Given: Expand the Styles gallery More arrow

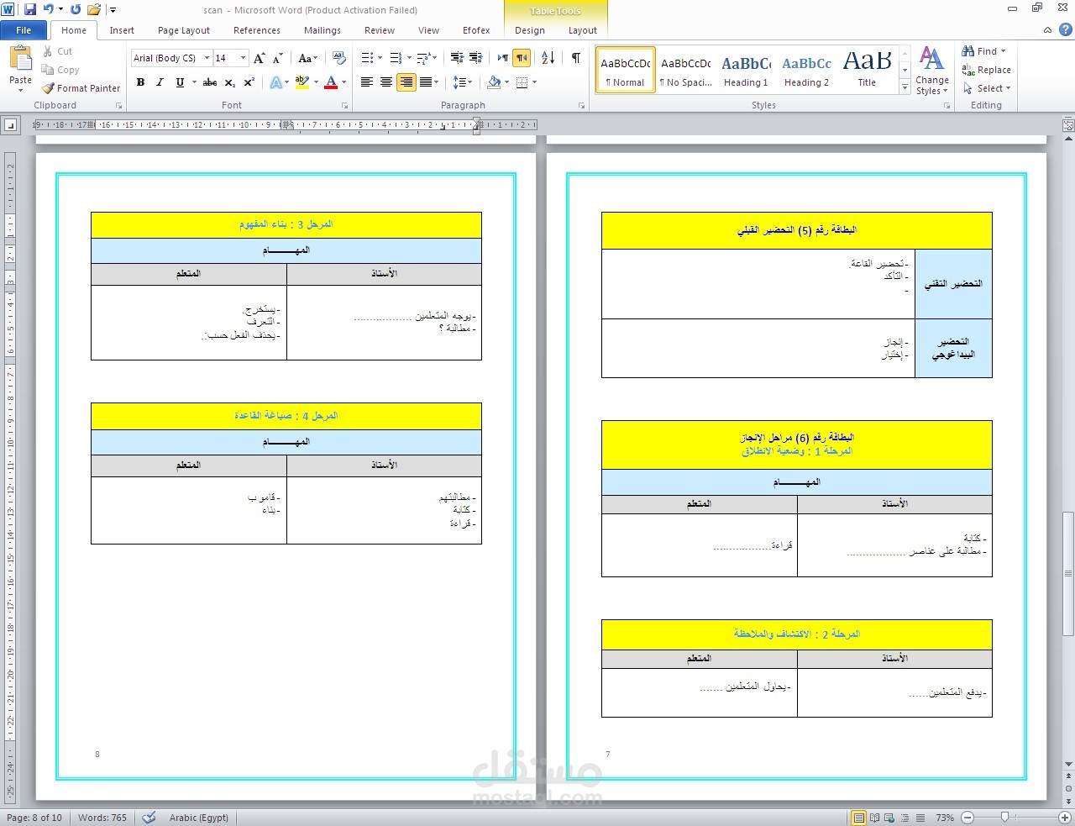Looking at the screenshot, I should coord(905,87).
